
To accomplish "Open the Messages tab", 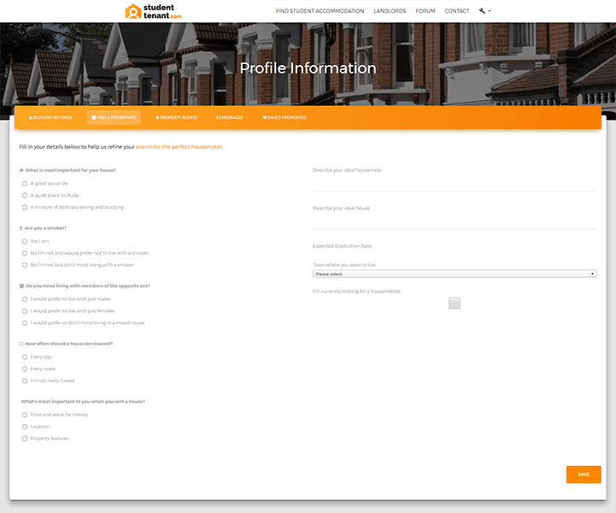I will [230, 117].
